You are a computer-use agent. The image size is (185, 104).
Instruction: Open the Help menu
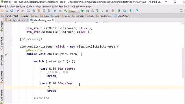pos(88,6)
